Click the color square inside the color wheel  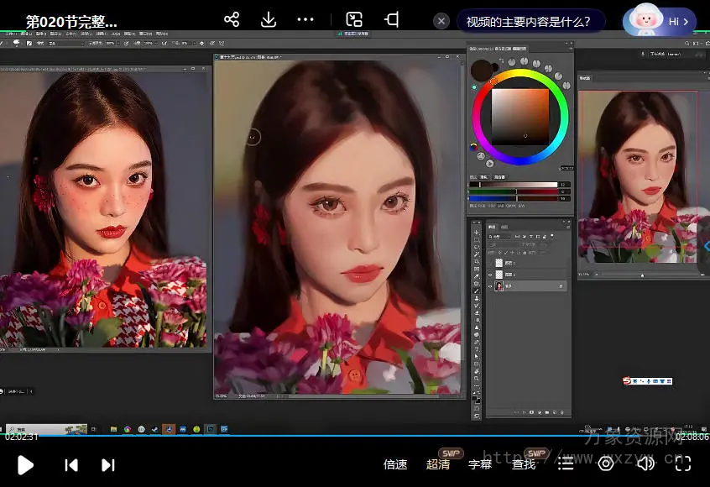click(x=519, y=116)
